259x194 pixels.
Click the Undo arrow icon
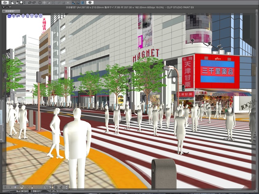click(x=30, y=3)
